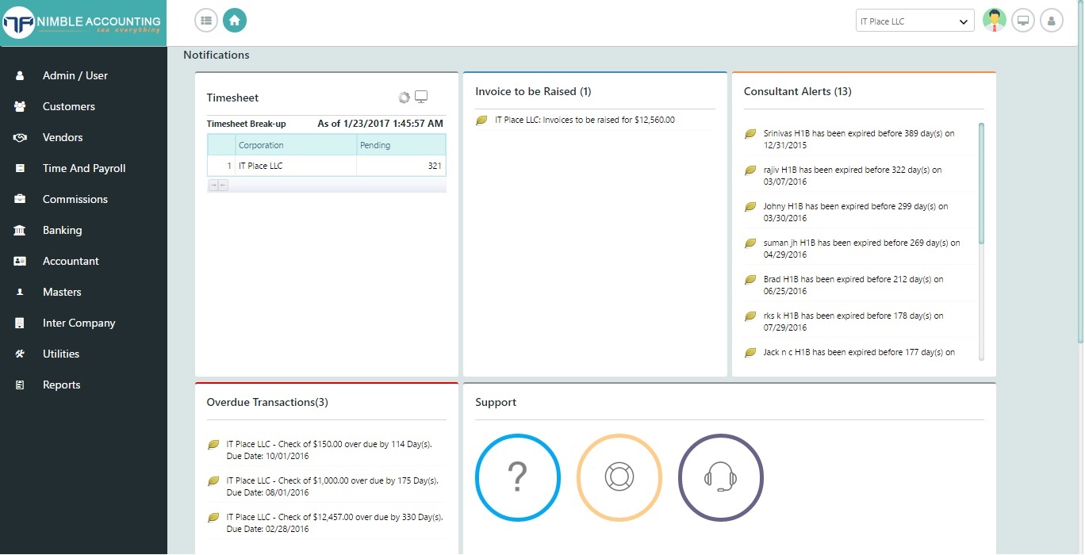Click the Support headset circle icon

(x=721, y=477)
